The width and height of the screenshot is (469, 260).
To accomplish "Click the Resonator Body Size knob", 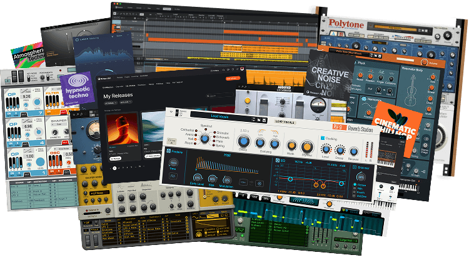I will (433, 77).
